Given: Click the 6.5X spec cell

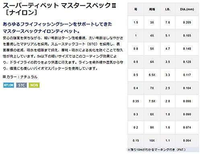Looking at the screenshot, I should point(152,75).
